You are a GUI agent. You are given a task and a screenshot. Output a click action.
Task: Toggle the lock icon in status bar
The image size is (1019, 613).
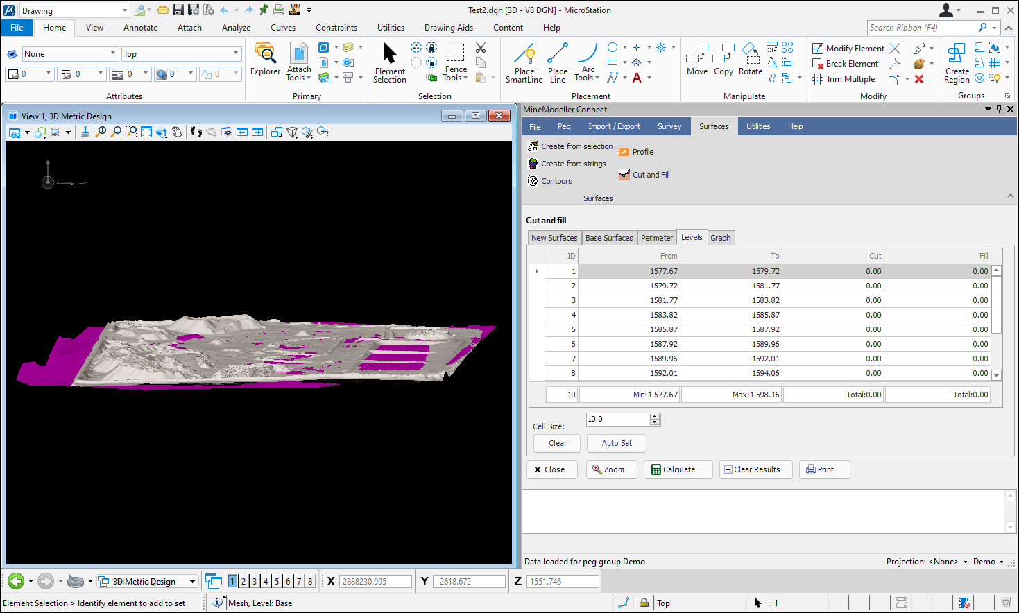pyautogui.click(x=644, y=603)
